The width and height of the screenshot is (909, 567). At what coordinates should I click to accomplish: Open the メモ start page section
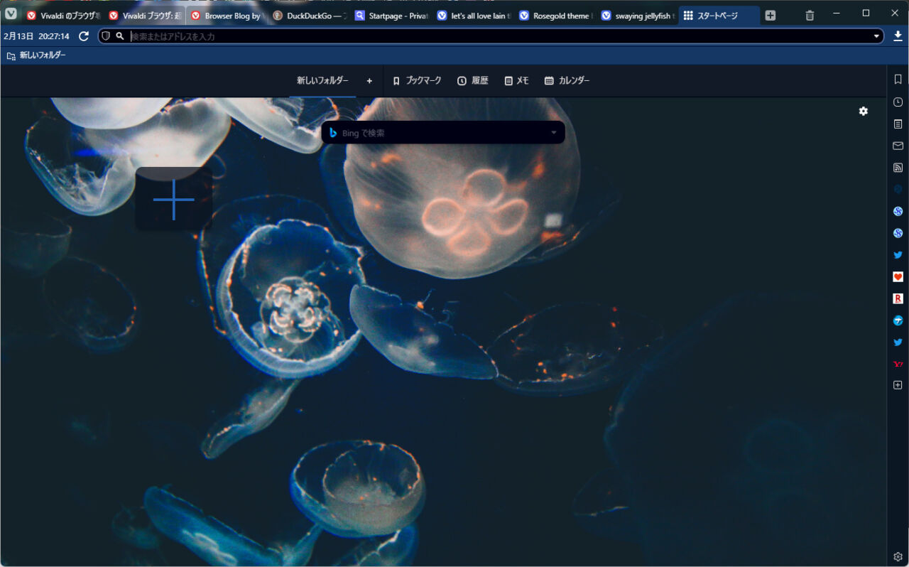point(517,81)
